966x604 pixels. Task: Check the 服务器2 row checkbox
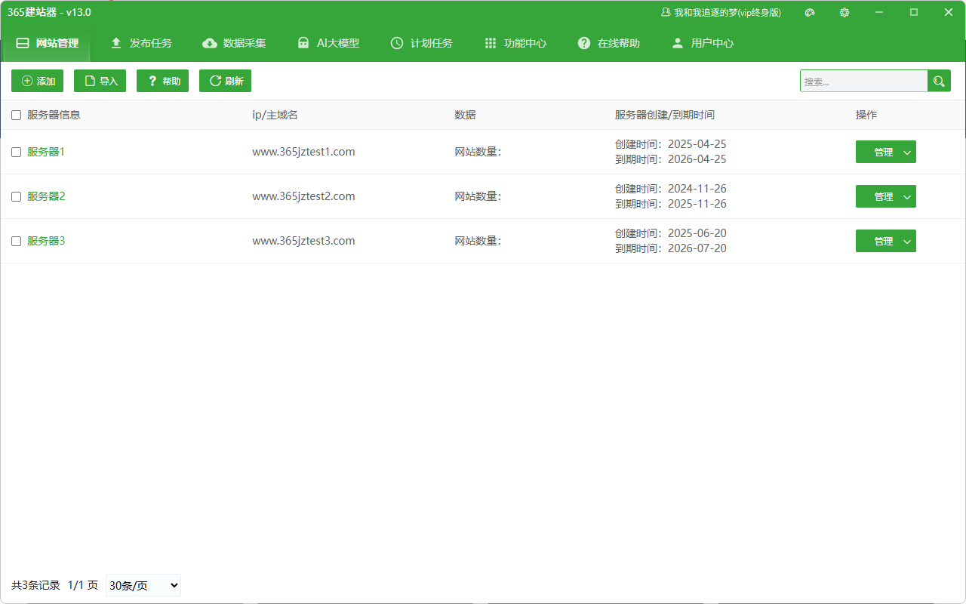tap(17, 196)
